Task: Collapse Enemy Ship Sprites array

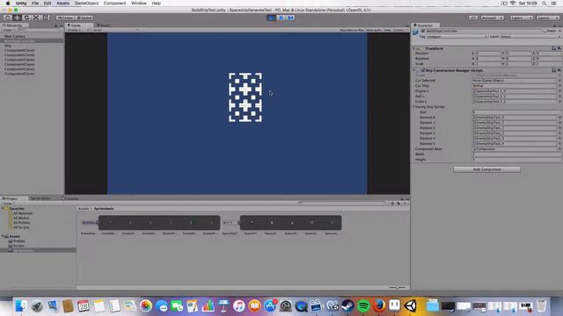Action: [x=413, y=107]
